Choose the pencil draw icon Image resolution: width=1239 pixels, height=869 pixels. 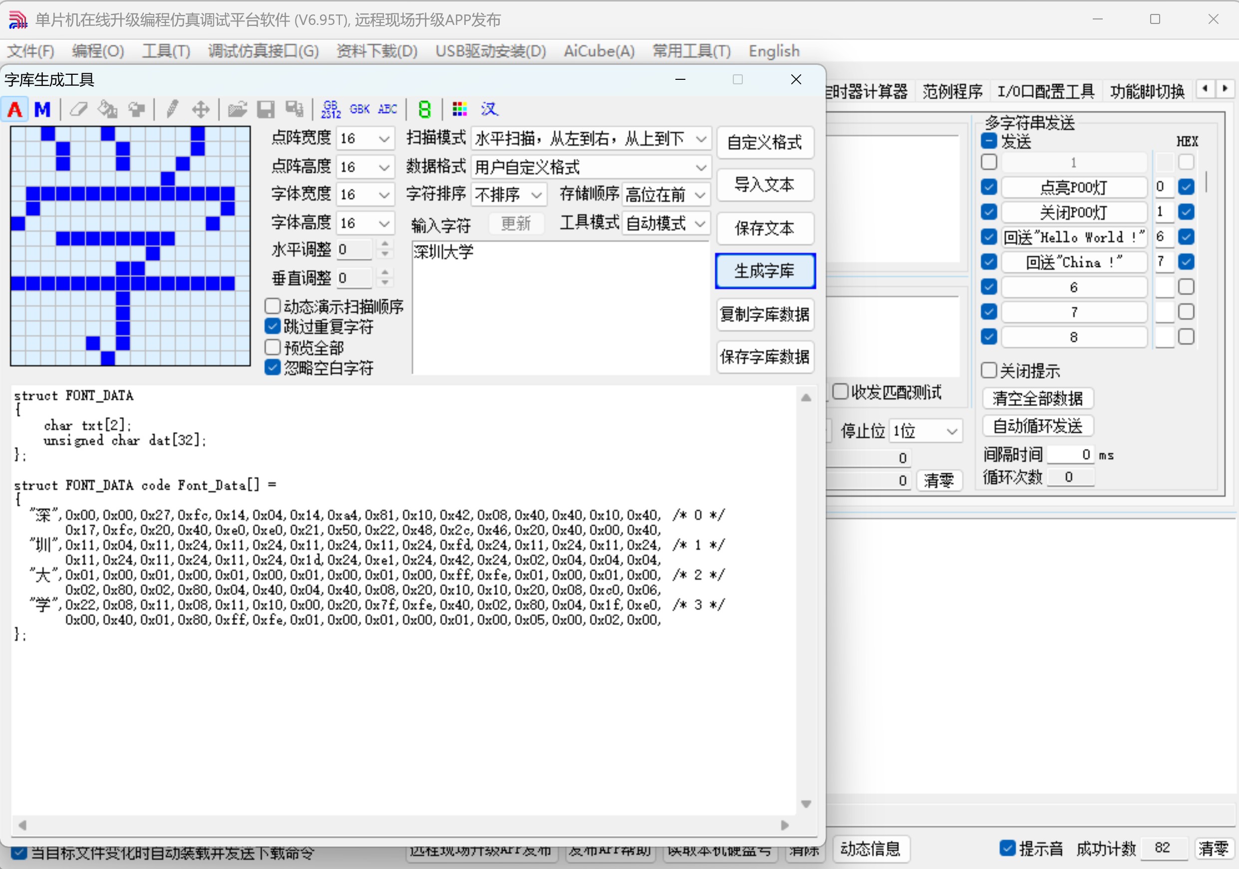coord(172,110)
